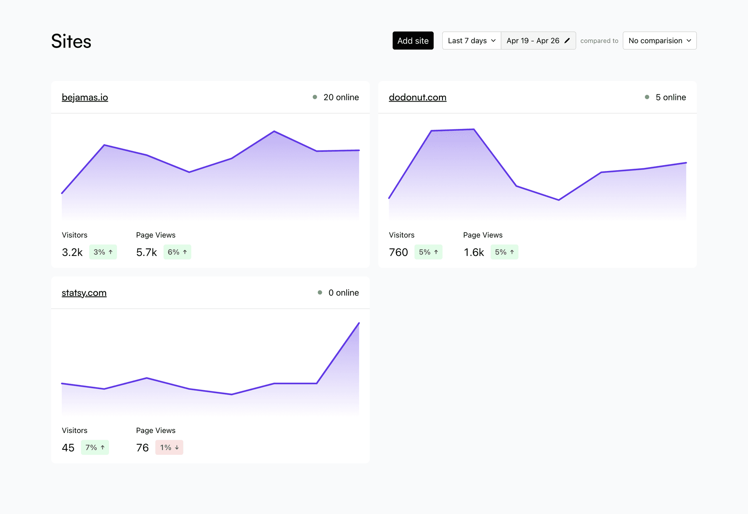Click the 5 online status text
Image resolution: width=748 pixels, height=514 pixels.
(671, 97)
